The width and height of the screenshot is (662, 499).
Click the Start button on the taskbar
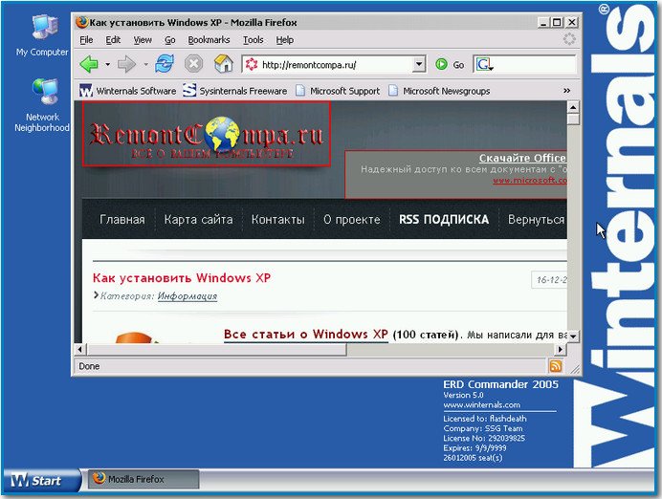pos(40,480)
